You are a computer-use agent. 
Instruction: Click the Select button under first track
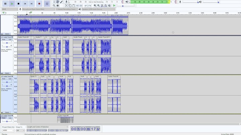[7, 34]
